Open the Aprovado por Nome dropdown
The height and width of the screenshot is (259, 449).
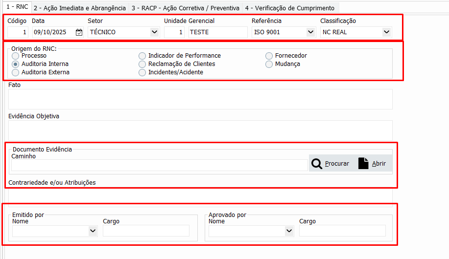(x=289, y=231)
